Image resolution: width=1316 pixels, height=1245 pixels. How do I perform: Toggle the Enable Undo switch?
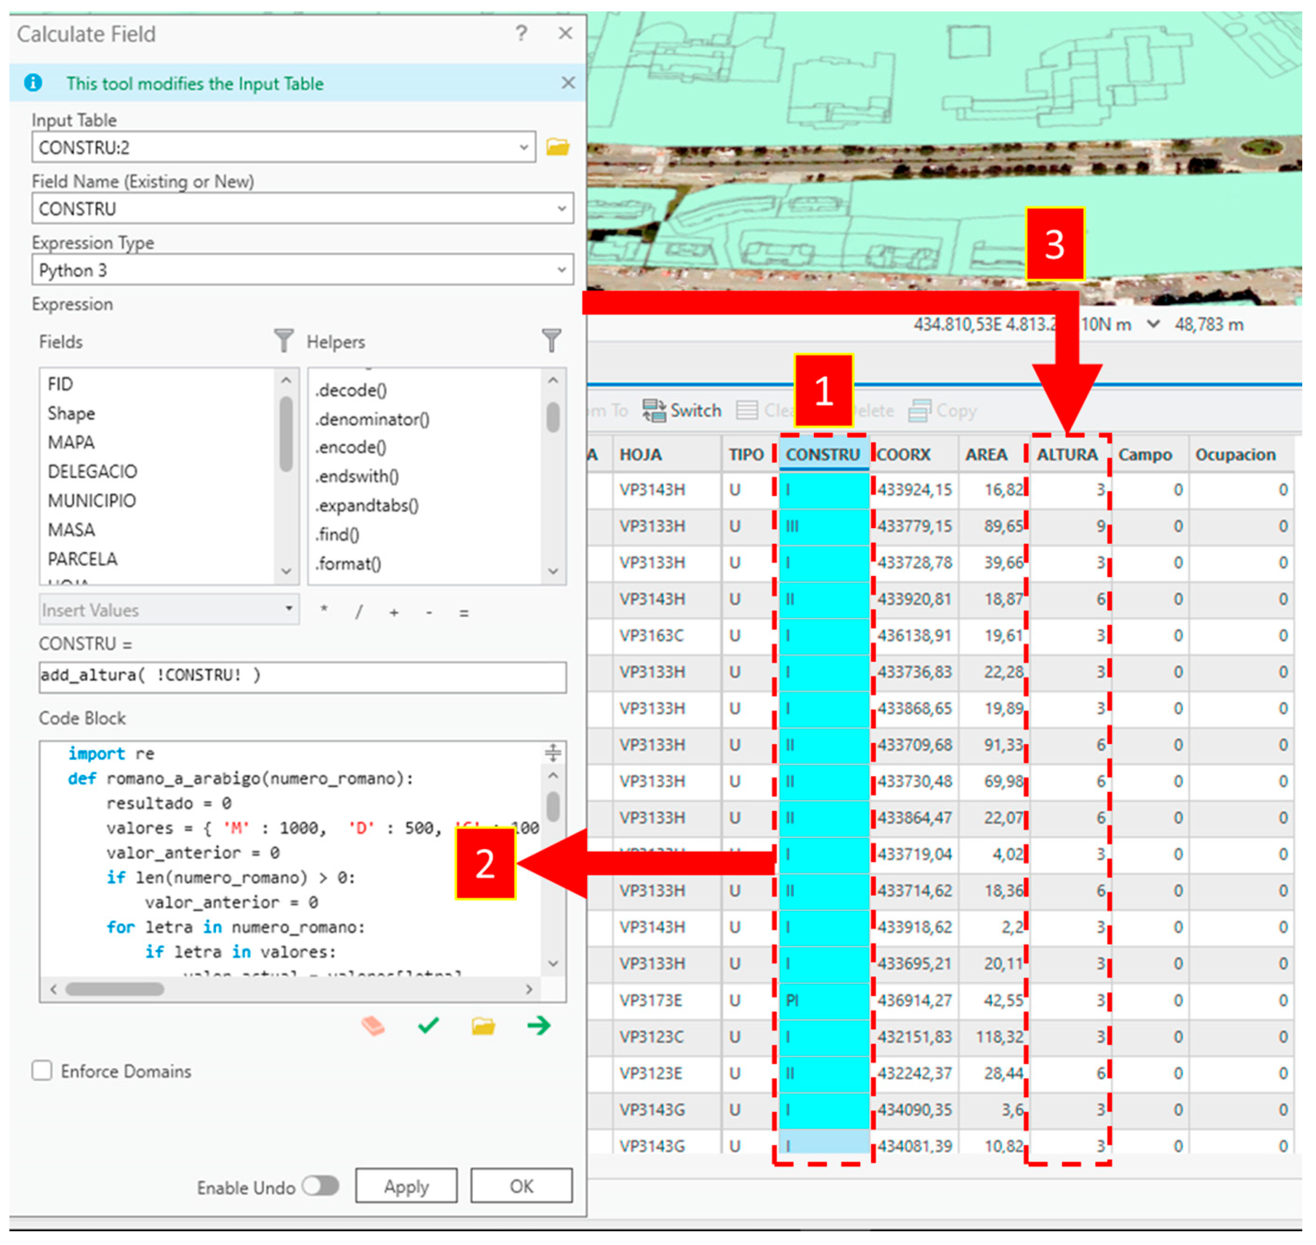[x=321, y=1186]
